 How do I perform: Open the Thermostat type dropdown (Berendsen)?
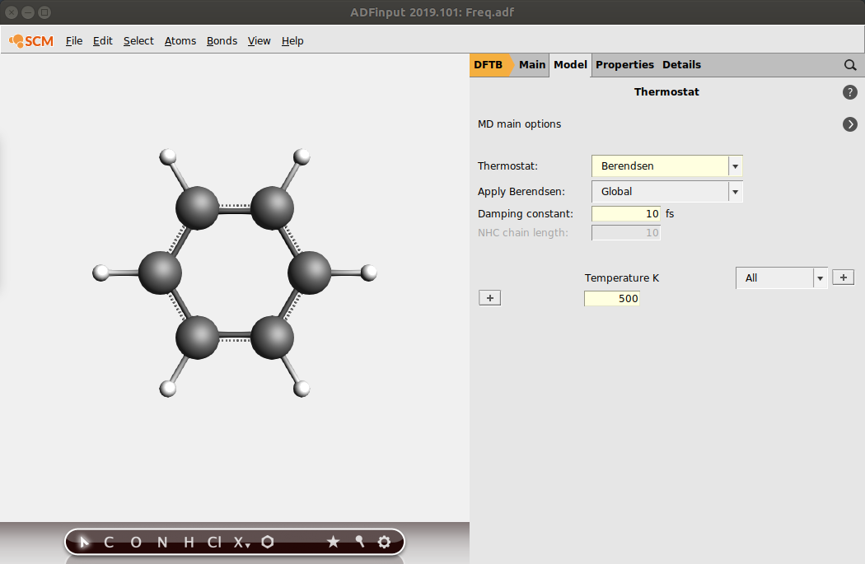667,166
